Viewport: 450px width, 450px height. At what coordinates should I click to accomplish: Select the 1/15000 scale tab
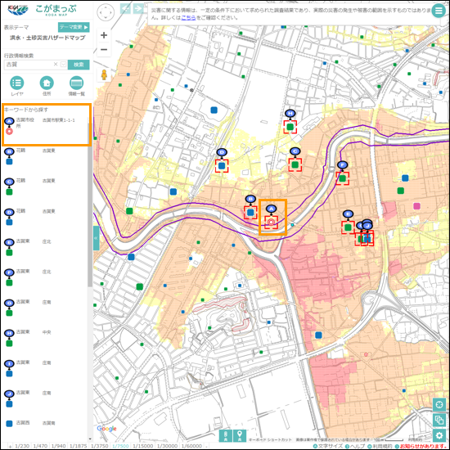(x=143, y=446)
